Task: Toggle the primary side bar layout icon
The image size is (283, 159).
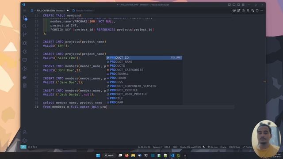Action: pos(229,5)
